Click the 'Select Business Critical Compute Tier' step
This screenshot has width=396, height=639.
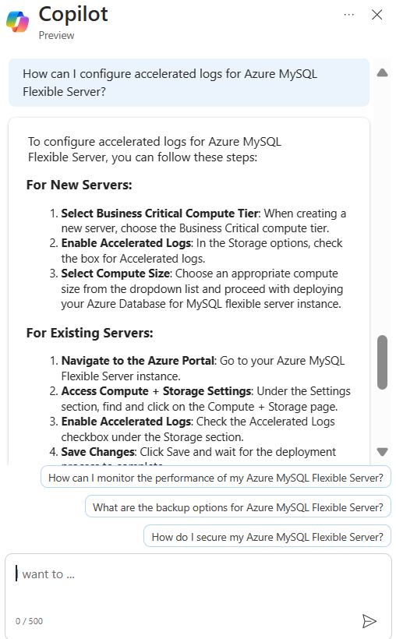[x=160, y=214]
